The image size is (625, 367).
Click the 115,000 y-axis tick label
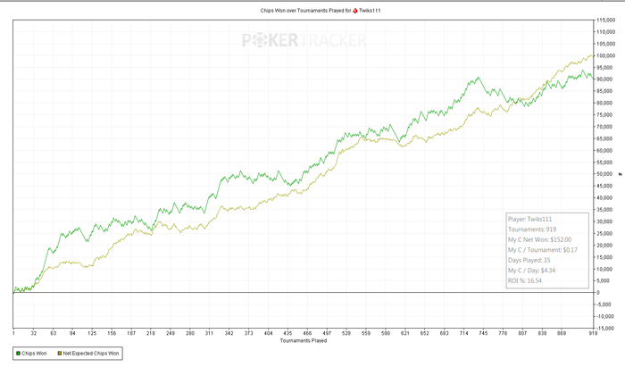pyautogui.click(x=606, y=20)
